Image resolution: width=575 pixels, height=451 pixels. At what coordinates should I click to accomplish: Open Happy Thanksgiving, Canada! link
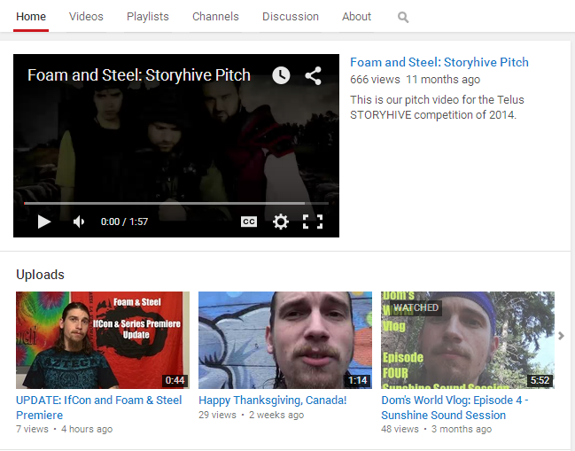click(273, 400)
